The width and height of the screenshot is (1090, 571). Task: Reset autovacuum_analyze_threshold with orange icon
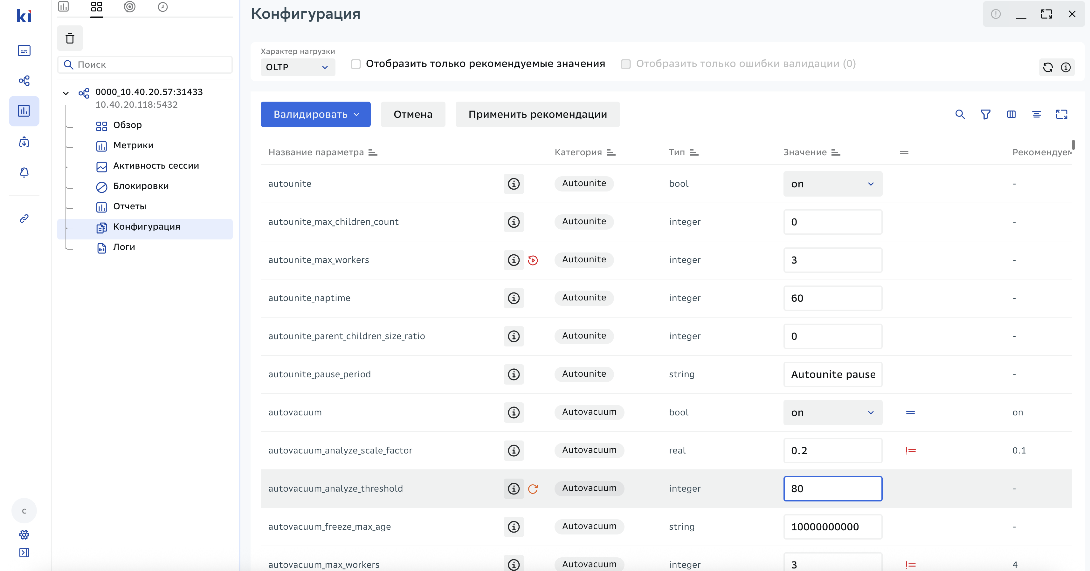click(533, 489)
